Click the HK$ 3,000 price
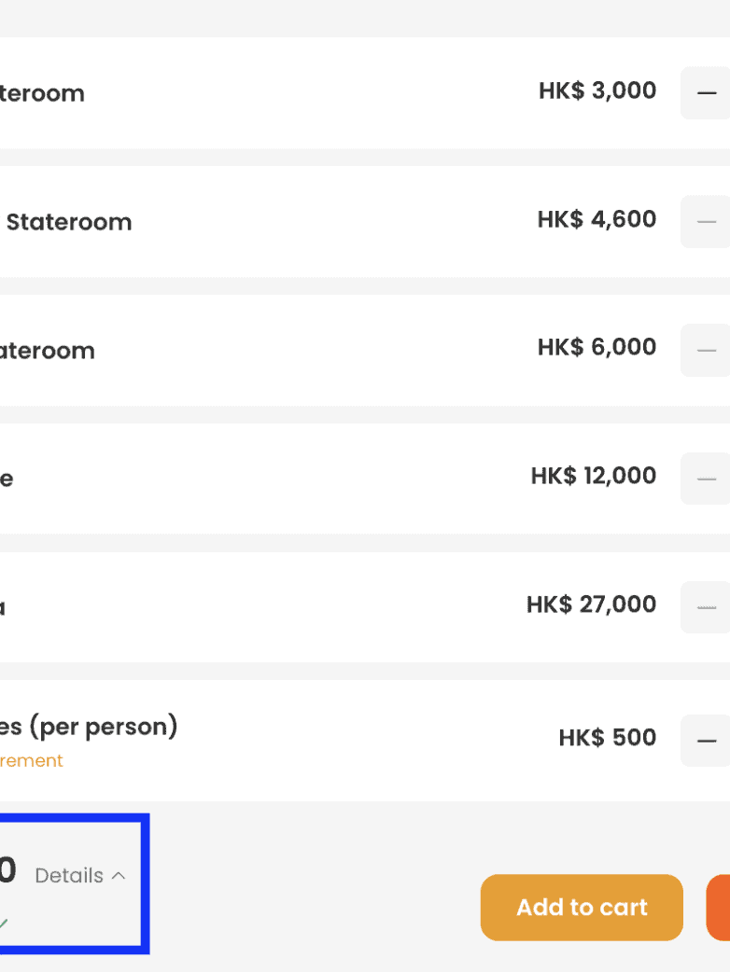The image size is (730, 972). tap(597, 91)
